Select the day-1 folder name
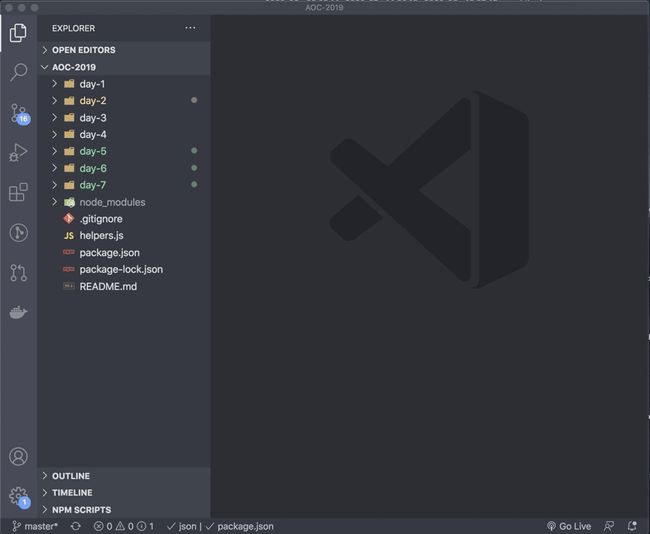This screenshot has height=534, width=650. pyautogui.click(x=92, y=84)
